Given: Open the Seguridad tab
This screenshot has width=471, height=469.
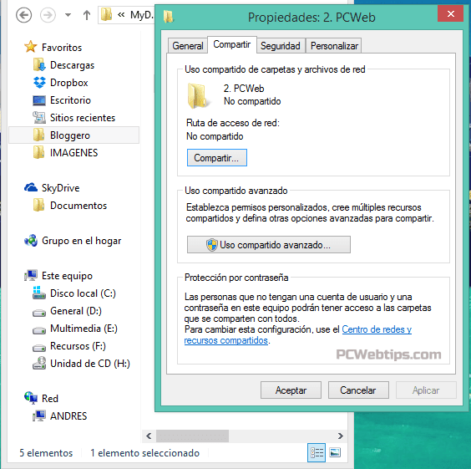Looking at the screenshot, I should pos(281,46).
